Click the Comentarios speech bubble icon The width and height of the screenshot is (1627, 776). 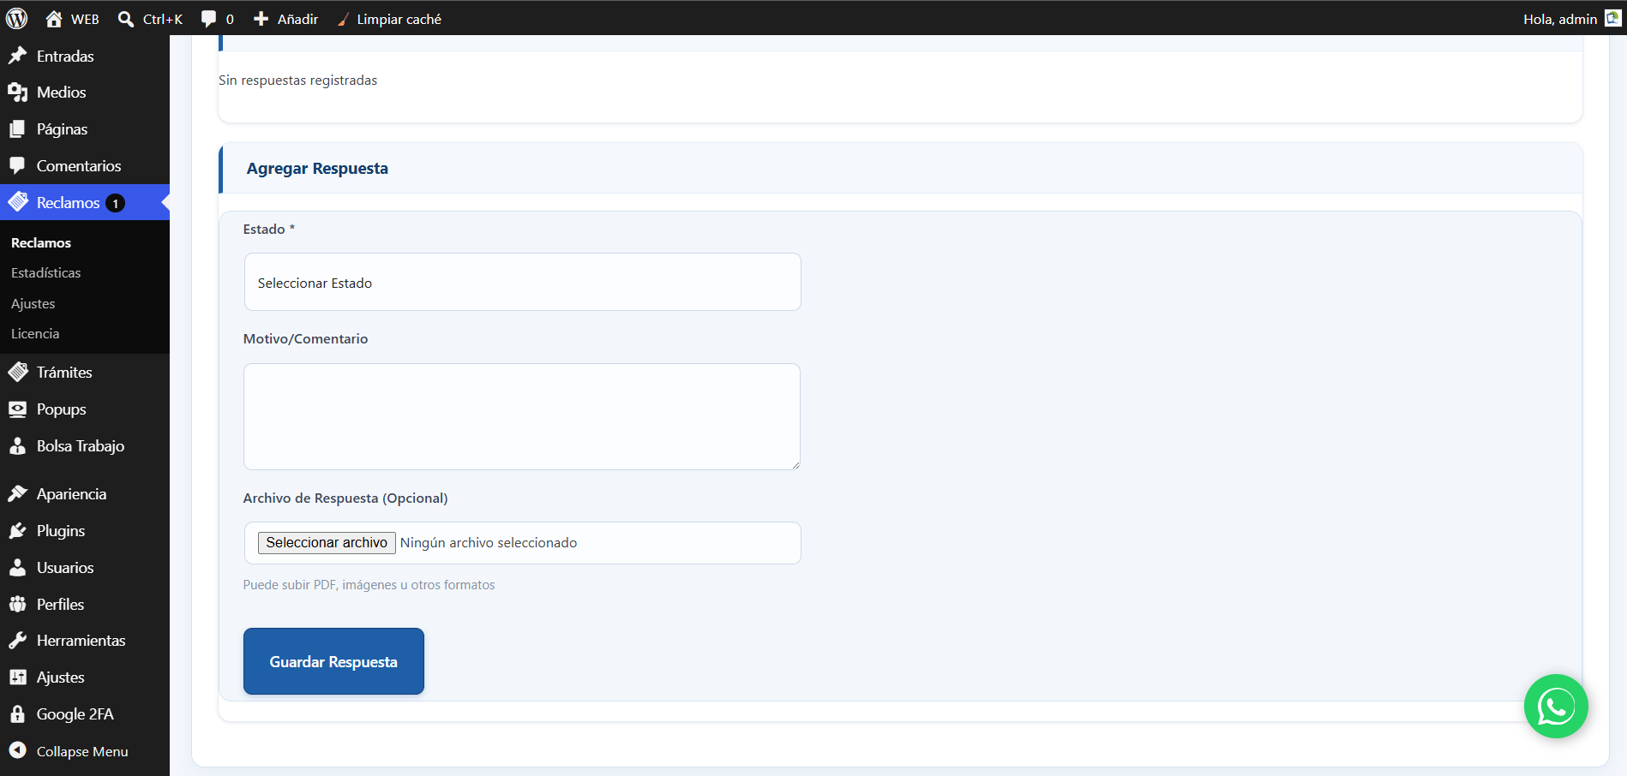coord(18,165)
